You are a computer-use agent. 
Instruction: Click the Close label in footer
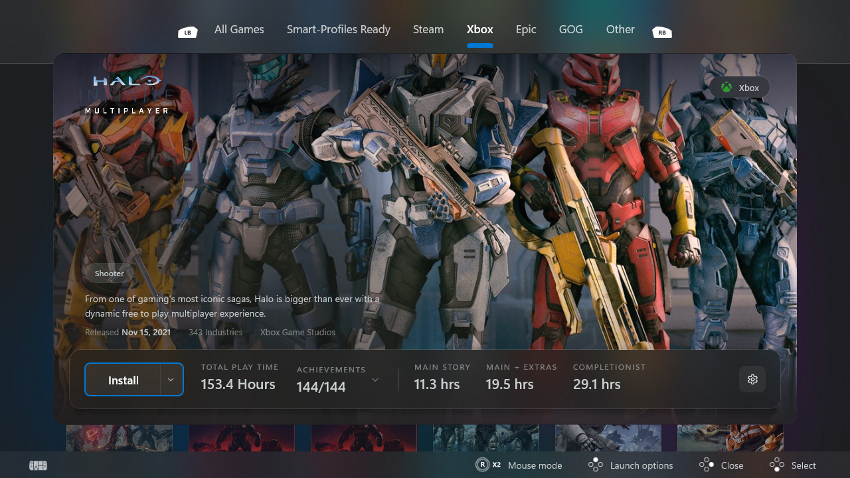[732, 465]
